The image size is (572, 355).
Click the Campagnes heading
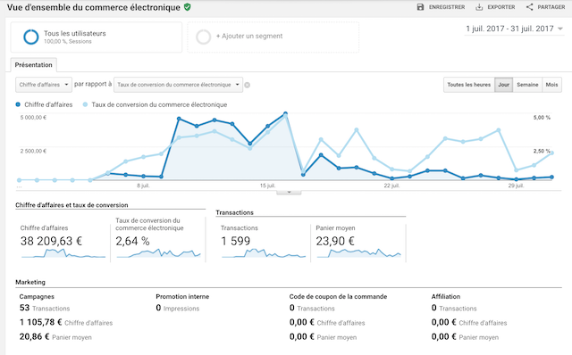37,297
